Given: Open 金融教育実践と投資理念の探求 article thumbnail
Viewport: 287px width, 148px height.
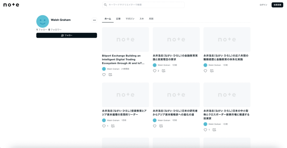Looking at the screenshot, I should tap(176, 39).
